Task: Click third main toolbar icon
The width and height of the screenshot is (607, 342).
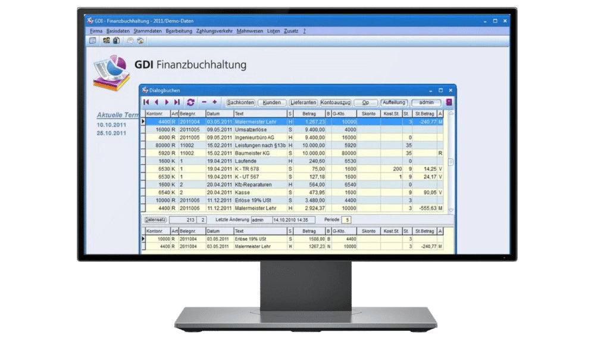Action: tap(116, 41)
